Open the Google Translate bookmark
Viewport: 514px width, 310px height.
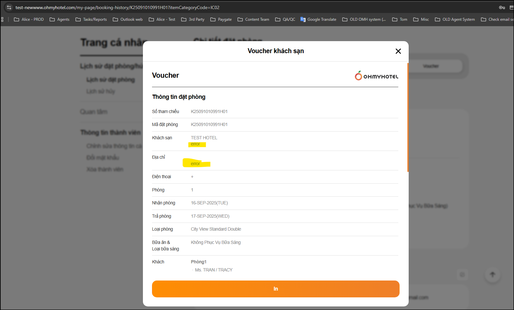pyautogui.click(x=318, y=19)
